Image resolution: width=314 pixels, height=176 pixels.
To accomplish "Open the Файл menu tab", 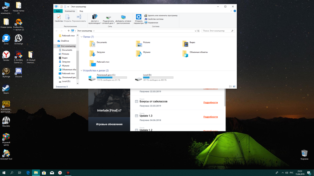I will tap(58, 11).
